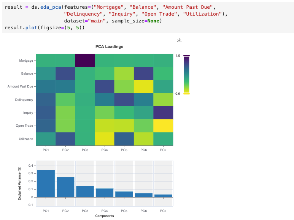Select the dark Mortgage PC3 heatmap cell
The width and height of the screenshot is (294, 220).
coord(85,61)
